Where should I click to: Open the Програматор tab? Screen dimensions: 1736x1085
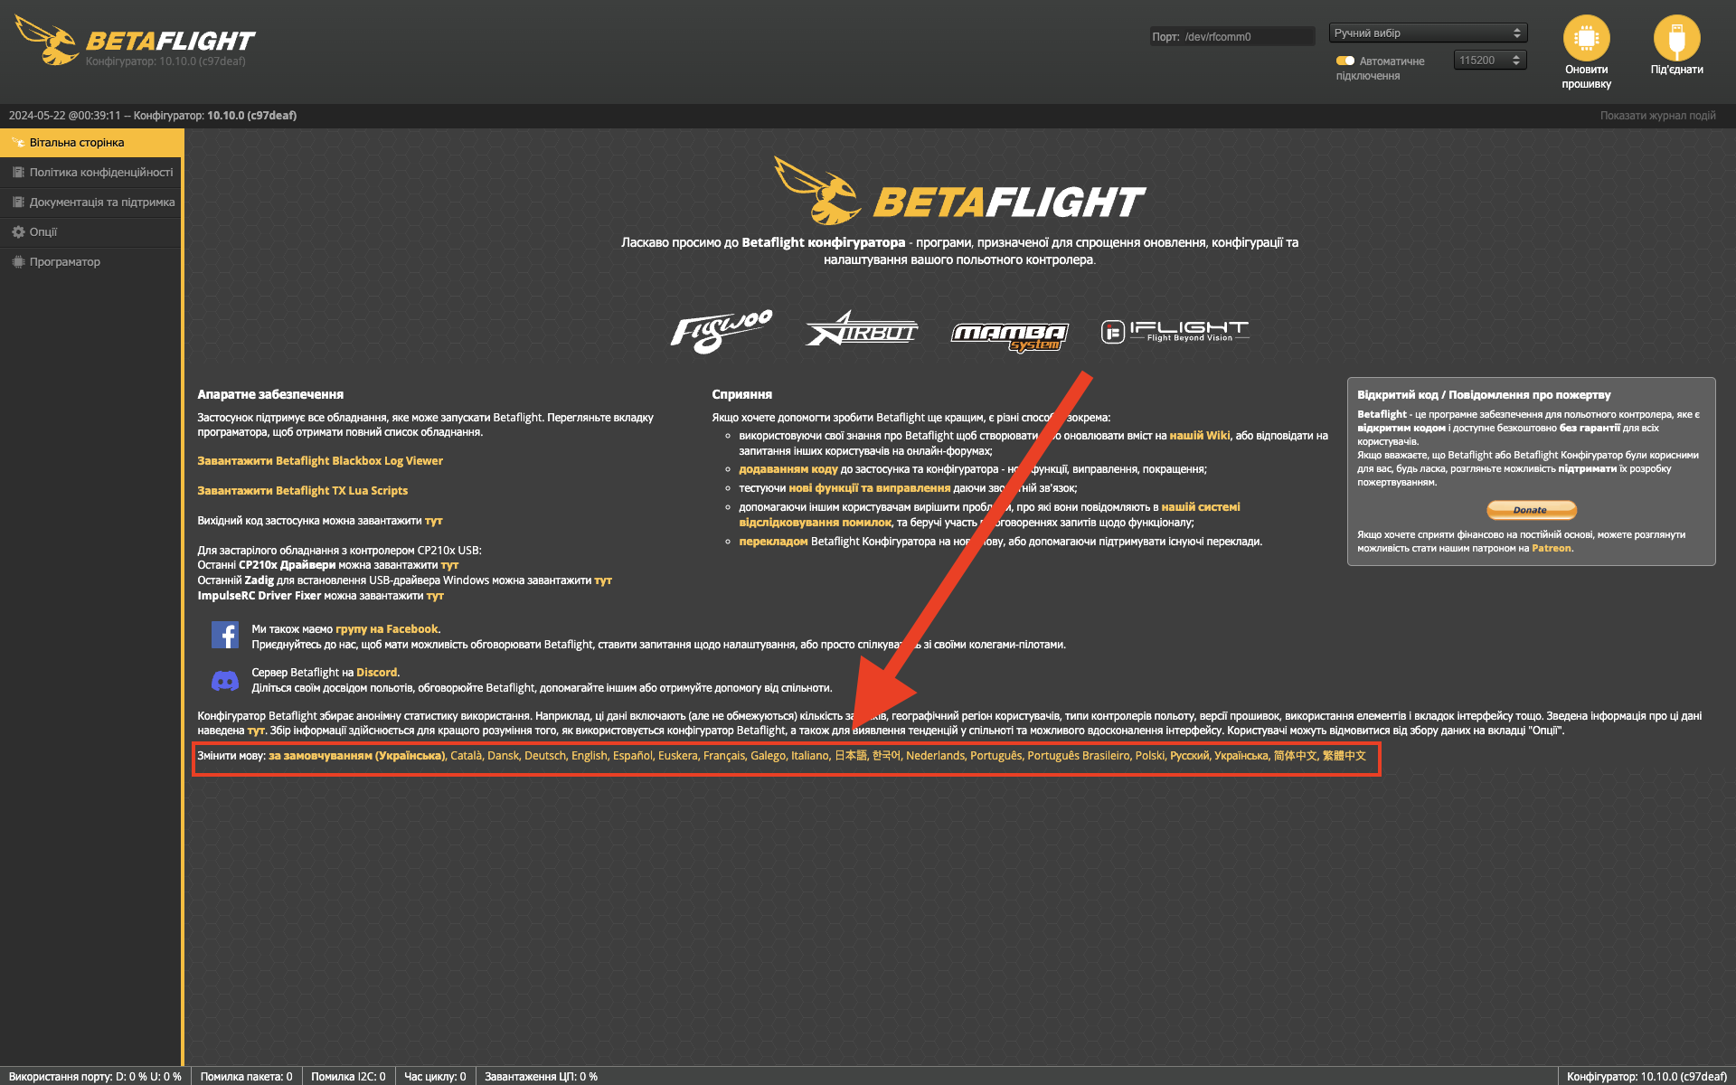[91, 262]
